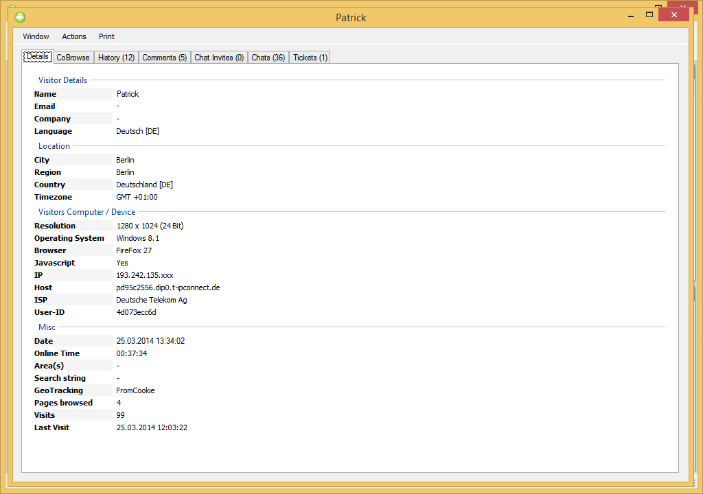
Task: View the Comments (5) tab
Action: [164, 57]
